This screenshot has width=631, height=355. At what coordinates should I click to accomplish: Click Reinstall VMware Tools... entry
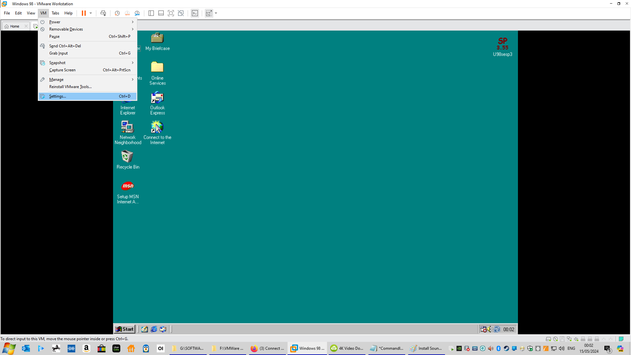(70, 87)
